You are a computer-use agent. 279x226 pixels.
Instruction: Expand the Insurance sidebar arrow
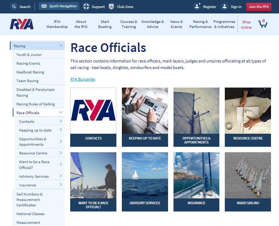(x=61, y=185)
